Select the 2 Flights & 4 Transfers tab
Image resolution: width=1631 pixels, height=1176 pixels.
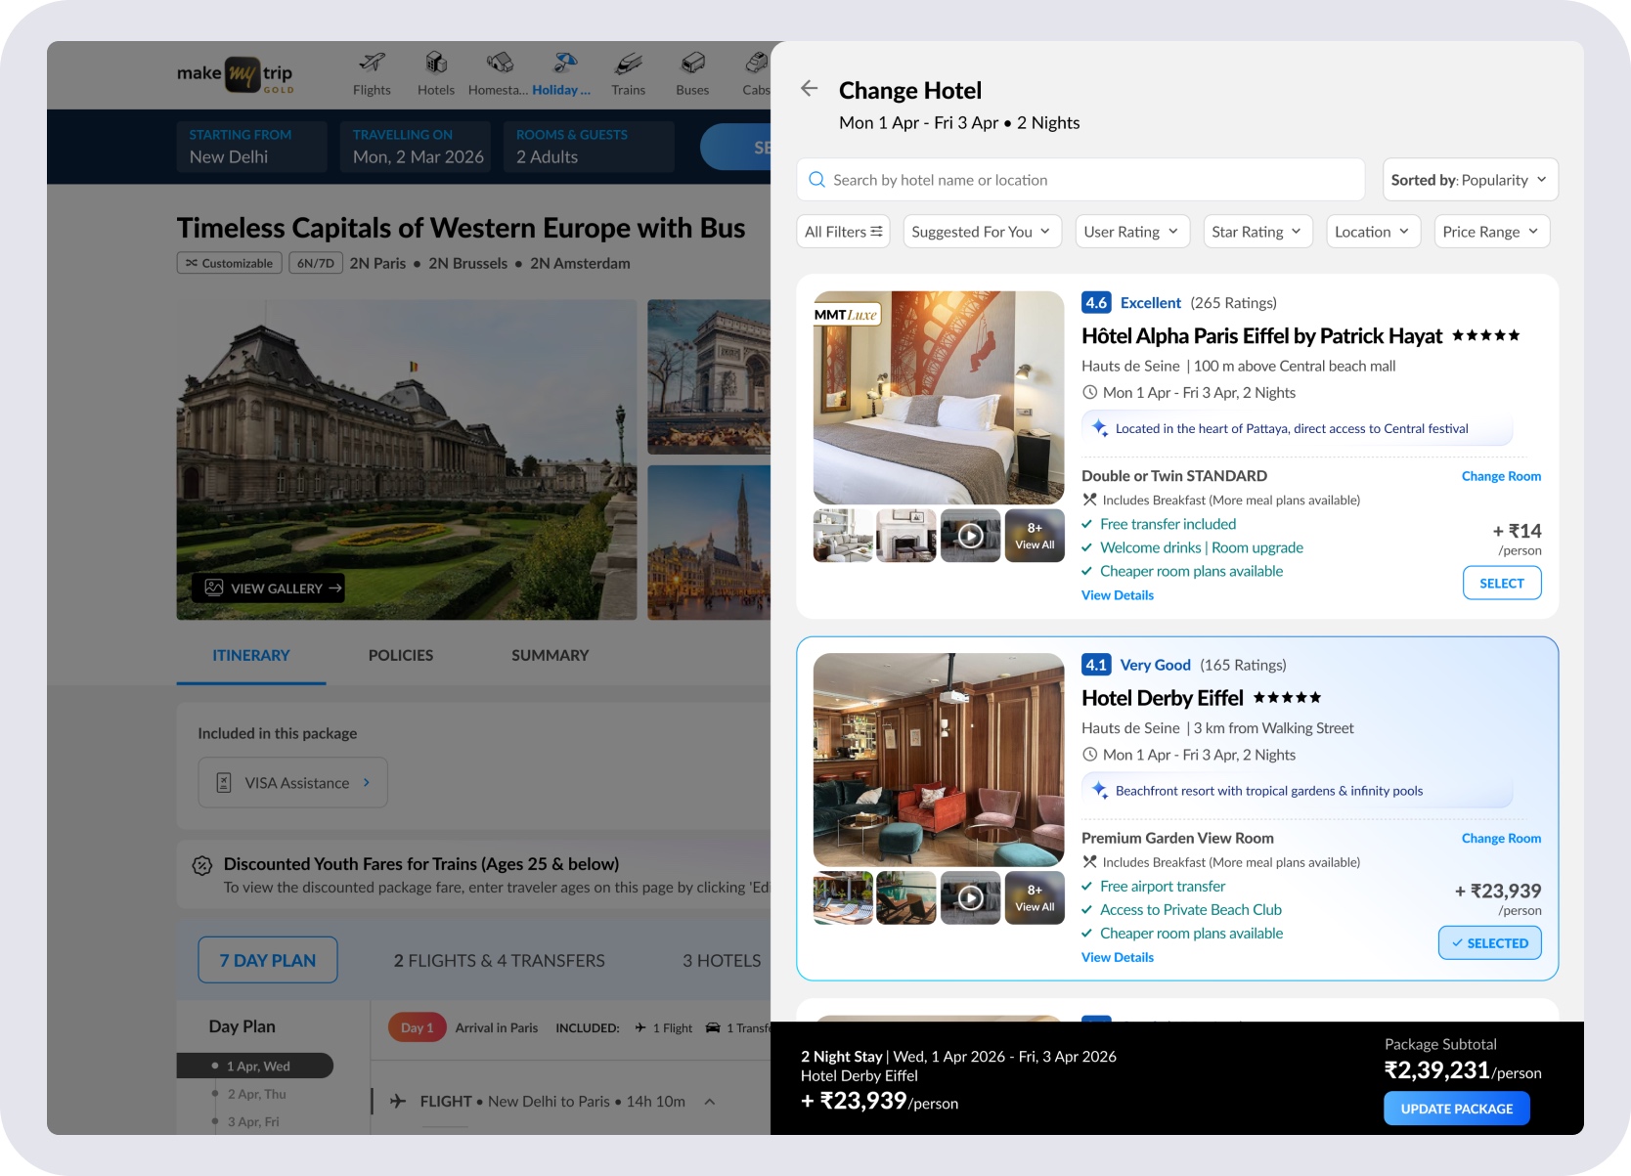coord(500,960)
